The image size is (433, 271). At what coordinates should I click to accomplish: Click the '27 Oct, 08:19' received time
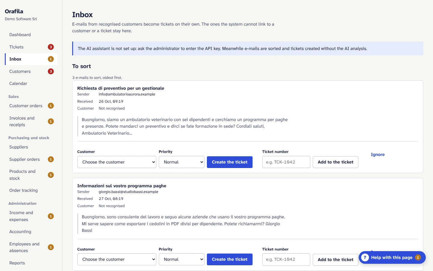pos(111,199)
